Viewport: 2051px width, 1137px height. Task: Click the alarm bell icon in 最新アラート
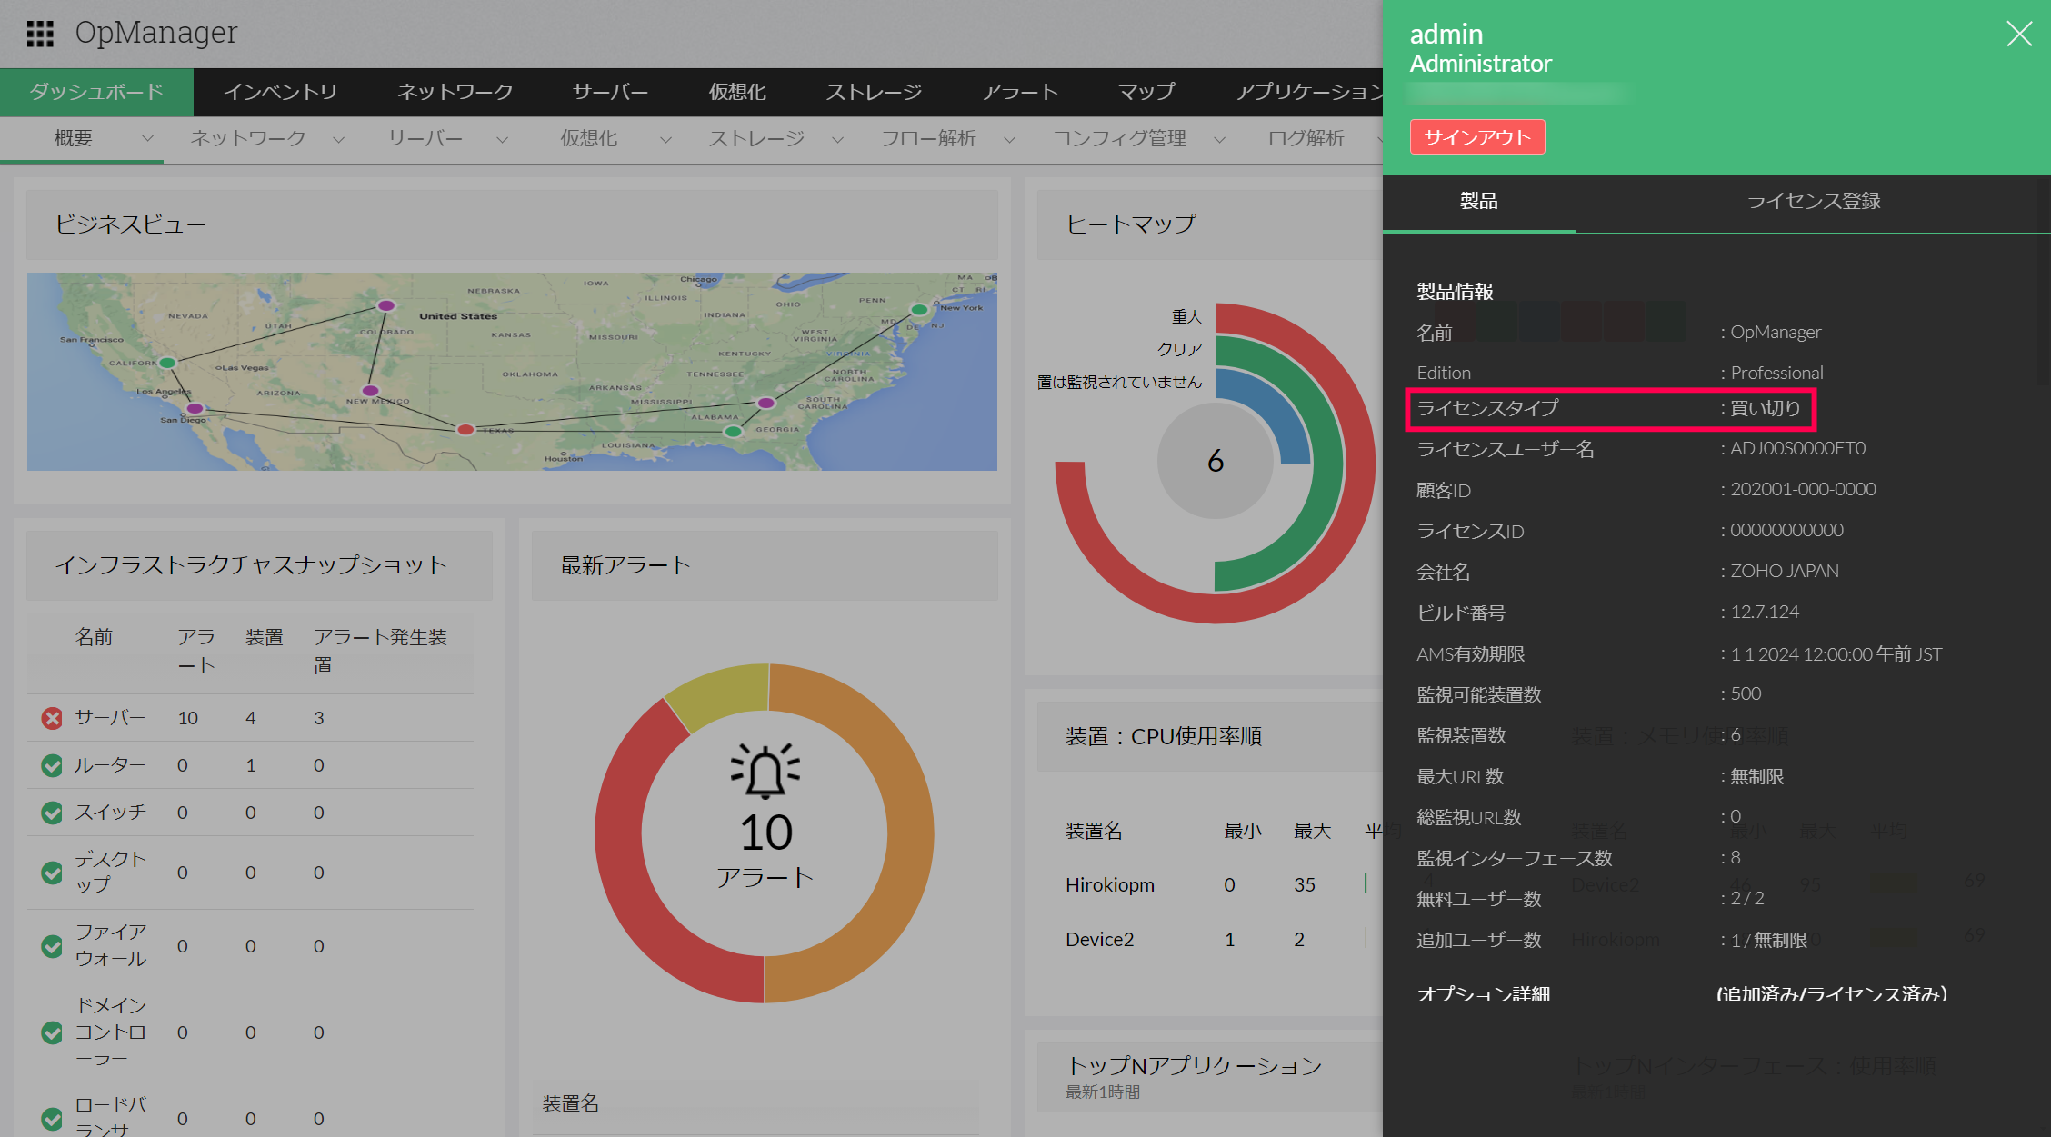pos(765,772)
